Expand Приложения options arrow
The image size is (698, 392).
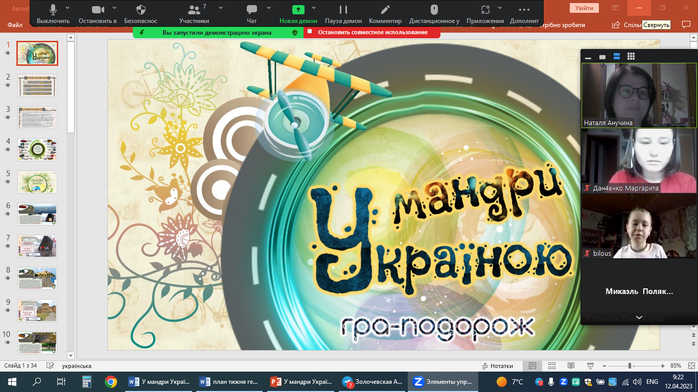click(500, 8)
